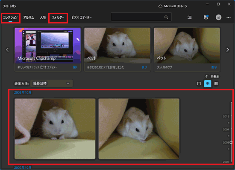Click the 2003年10月 date heading
The height and width of the screenshot is (170, 235).
point(23,92)
